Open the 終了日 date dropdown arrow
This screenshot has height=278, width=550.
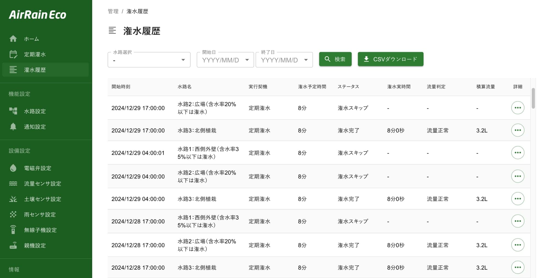click(x=306, y=60)
